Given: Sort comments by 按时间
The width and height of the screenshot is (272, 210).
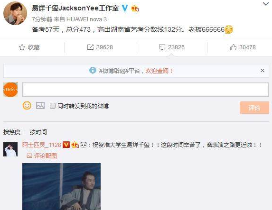Looking at the screenshot, I should pyautogui.click(x=38, y=132).
